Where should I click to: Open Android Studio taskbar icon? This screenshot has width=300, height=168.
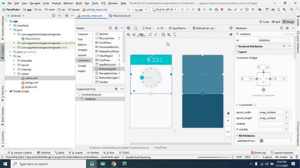click(92, 164)
